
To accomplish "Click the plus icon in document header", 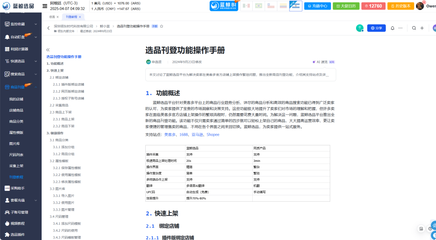I will click(x=422, y=28).
